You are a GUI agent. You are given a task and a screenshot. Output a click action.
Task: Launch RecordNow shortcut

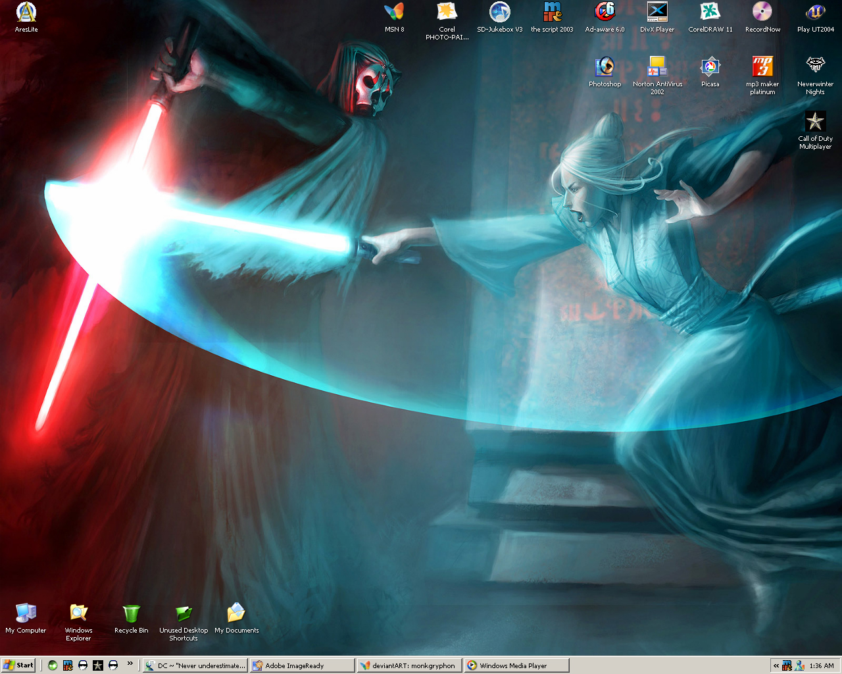click(x=762, y=17)
